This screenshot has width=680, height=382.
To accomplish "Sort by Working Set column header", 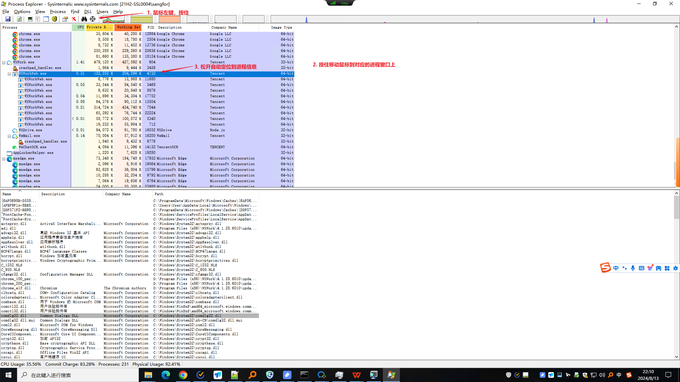I will coord(128,27).
